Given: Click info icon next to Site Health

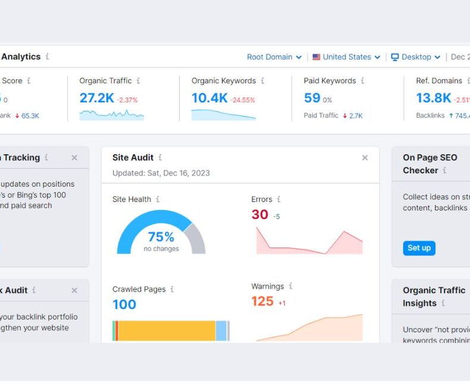Looking at the screenshot, I should tap(157, 199).
